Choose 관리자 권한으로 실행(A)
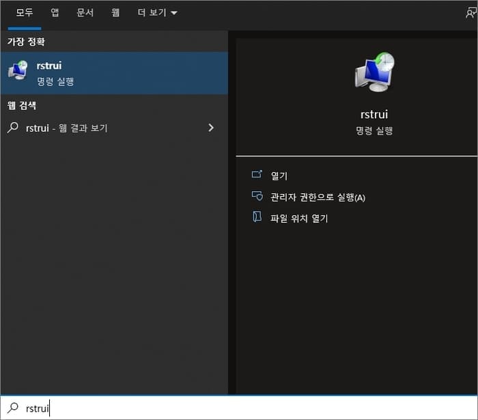Screen dimensions: 478x420 click(x=318, y=197)
